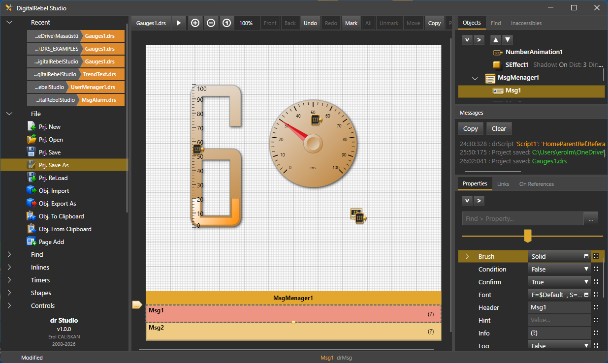Expand the Inlines section
The image size is (608, 363).
[x=9, y=268]
